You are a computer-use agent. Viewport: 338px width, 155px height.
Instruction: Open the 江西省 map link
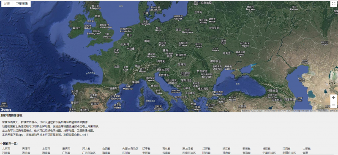[287, 149]
